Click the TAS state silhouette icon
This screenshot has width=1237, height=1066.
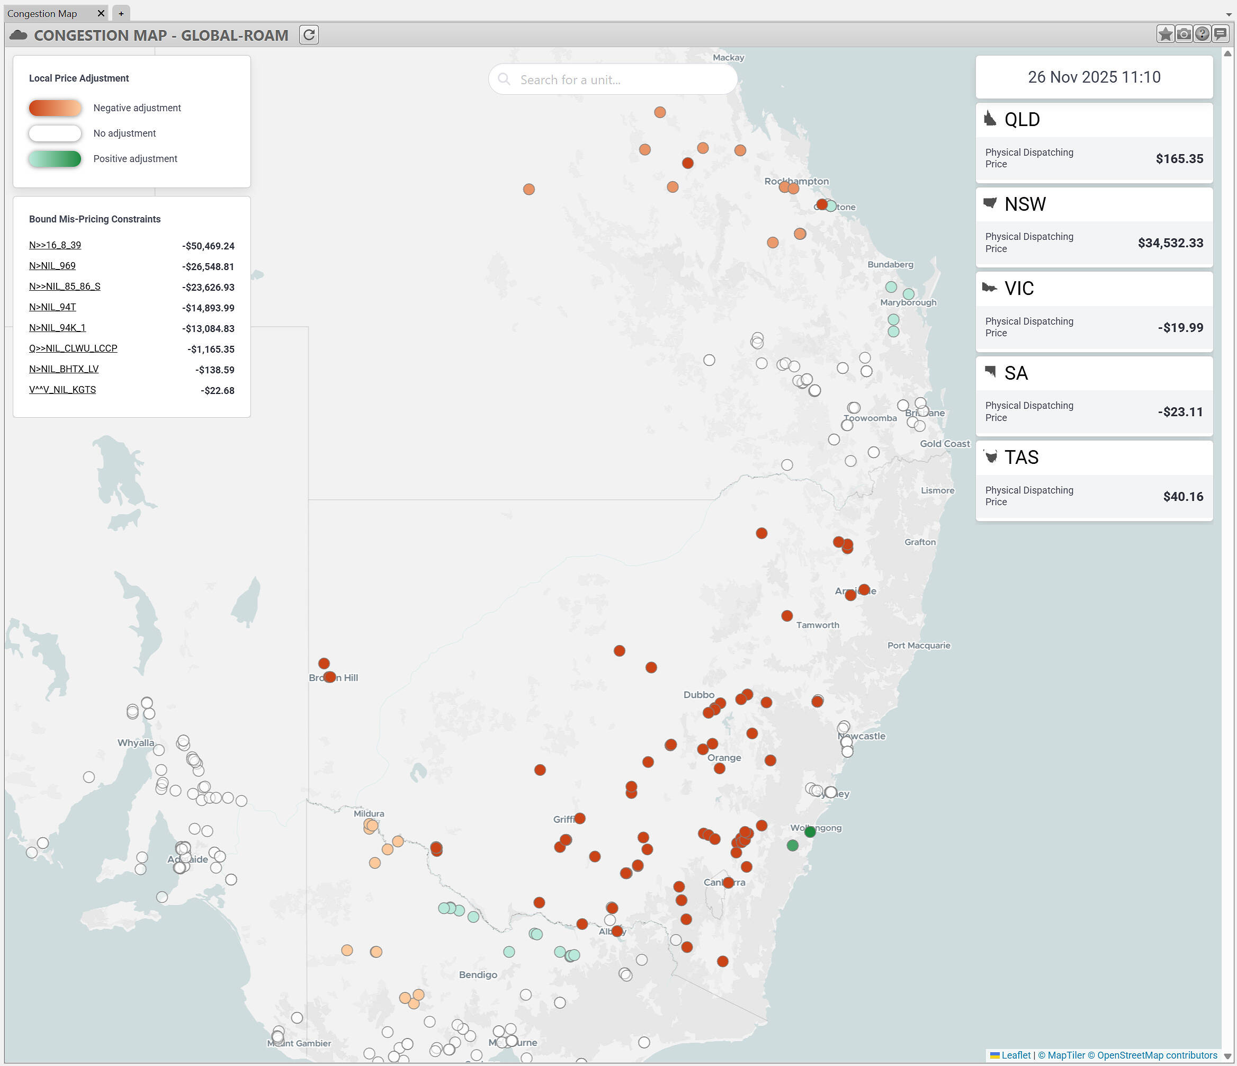[991, 457]
